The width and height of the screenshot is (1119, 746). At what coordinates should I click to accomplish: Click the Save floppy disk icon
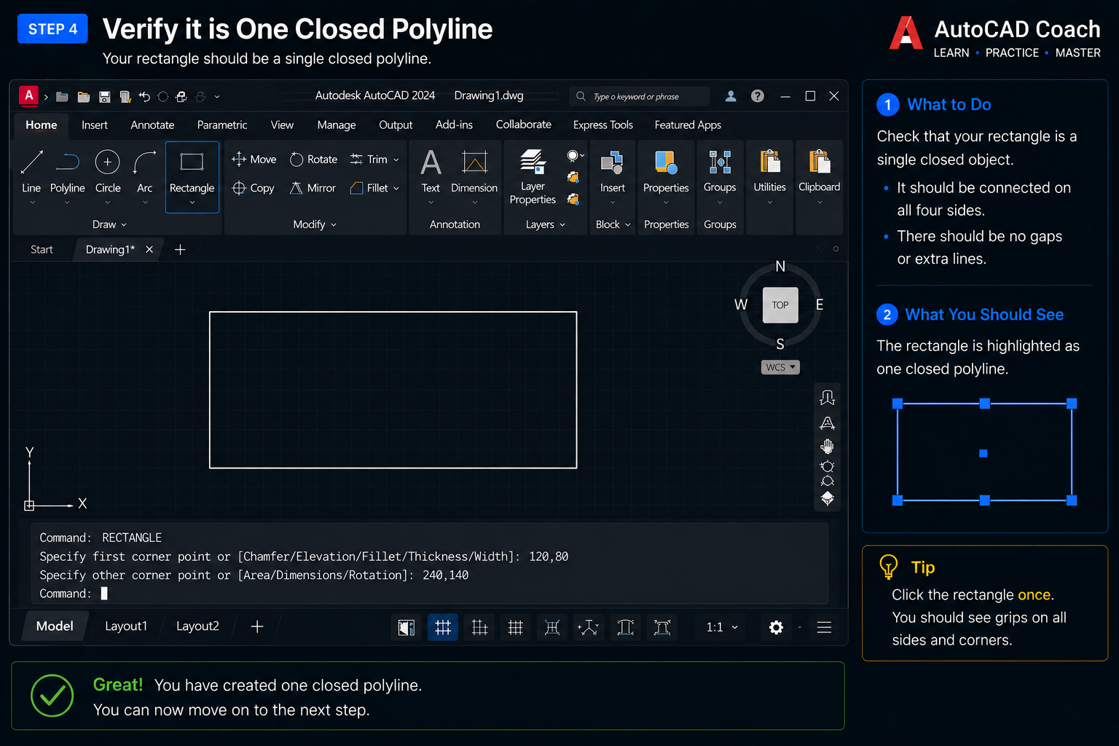(104, 96)
